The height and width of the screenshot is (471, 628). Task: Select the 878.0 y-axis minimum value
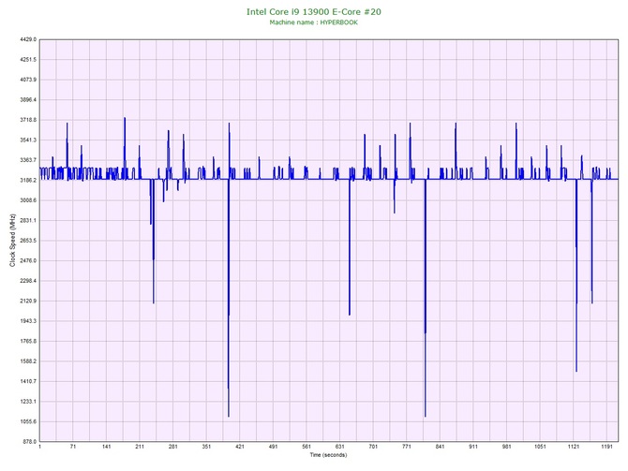[x=29, y=441]
